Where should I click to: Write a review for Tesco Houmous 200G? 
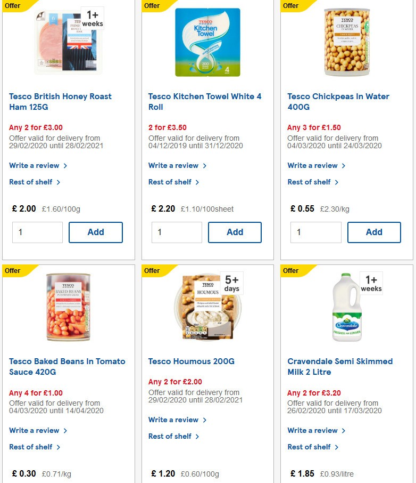[174, 420]
